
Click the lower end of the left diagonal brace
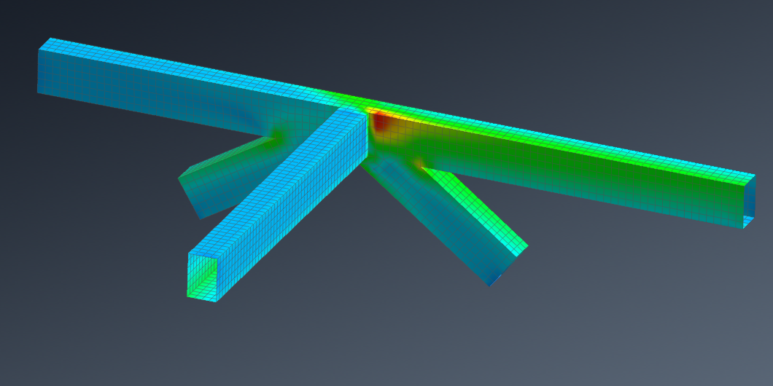190,194
